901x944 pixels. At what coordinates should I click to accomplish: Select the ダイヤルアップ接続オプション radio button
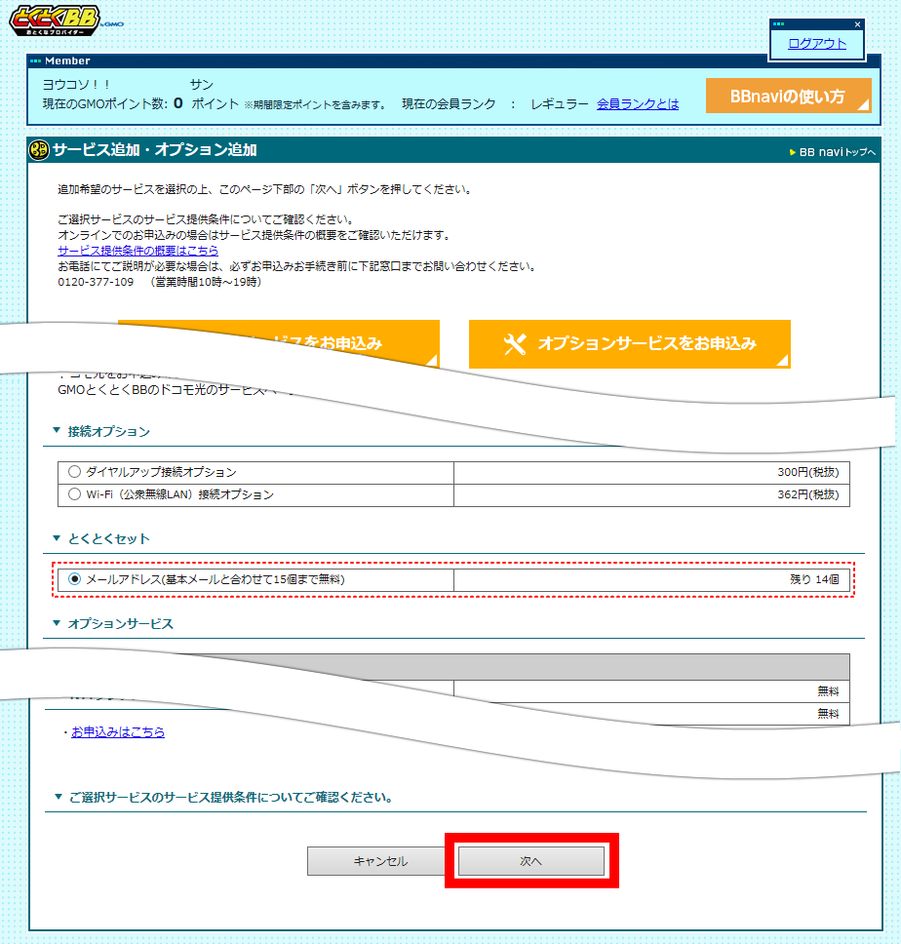(x=74, y=473)
